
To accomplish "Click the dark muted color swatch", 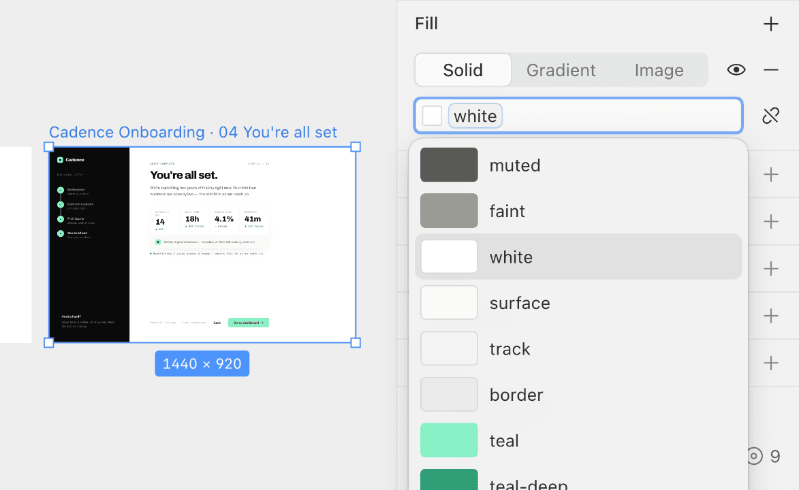I will (449, 165).
